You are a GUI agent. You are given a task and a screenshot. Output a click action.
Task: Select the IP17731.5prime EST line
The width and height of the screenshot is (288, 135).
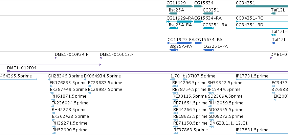pos(262,79)
